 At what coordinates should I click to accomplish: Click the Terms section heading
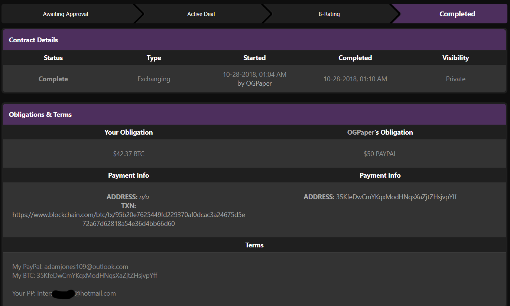click(254, 245)
